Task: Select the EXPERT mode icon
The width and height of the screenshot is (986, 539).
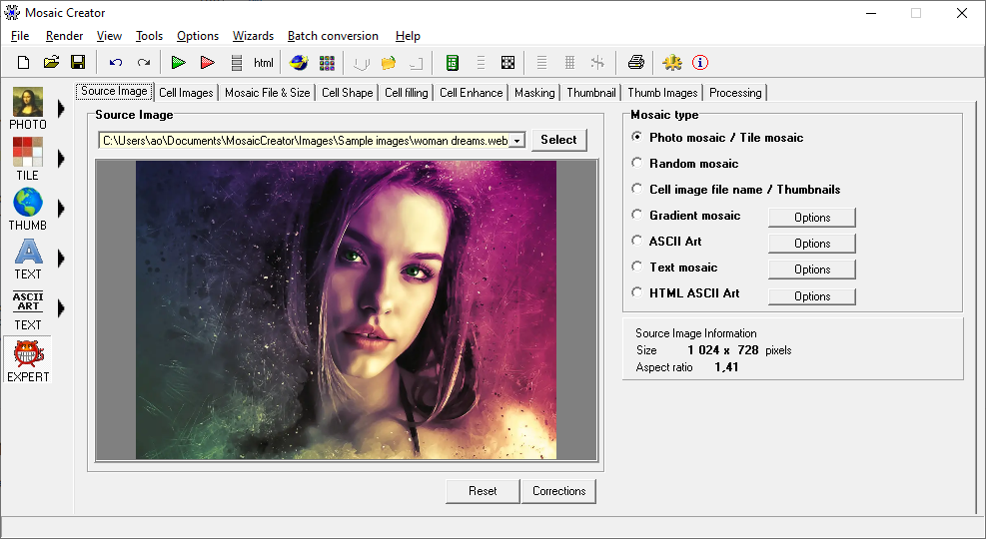Action: coord(28,353)
